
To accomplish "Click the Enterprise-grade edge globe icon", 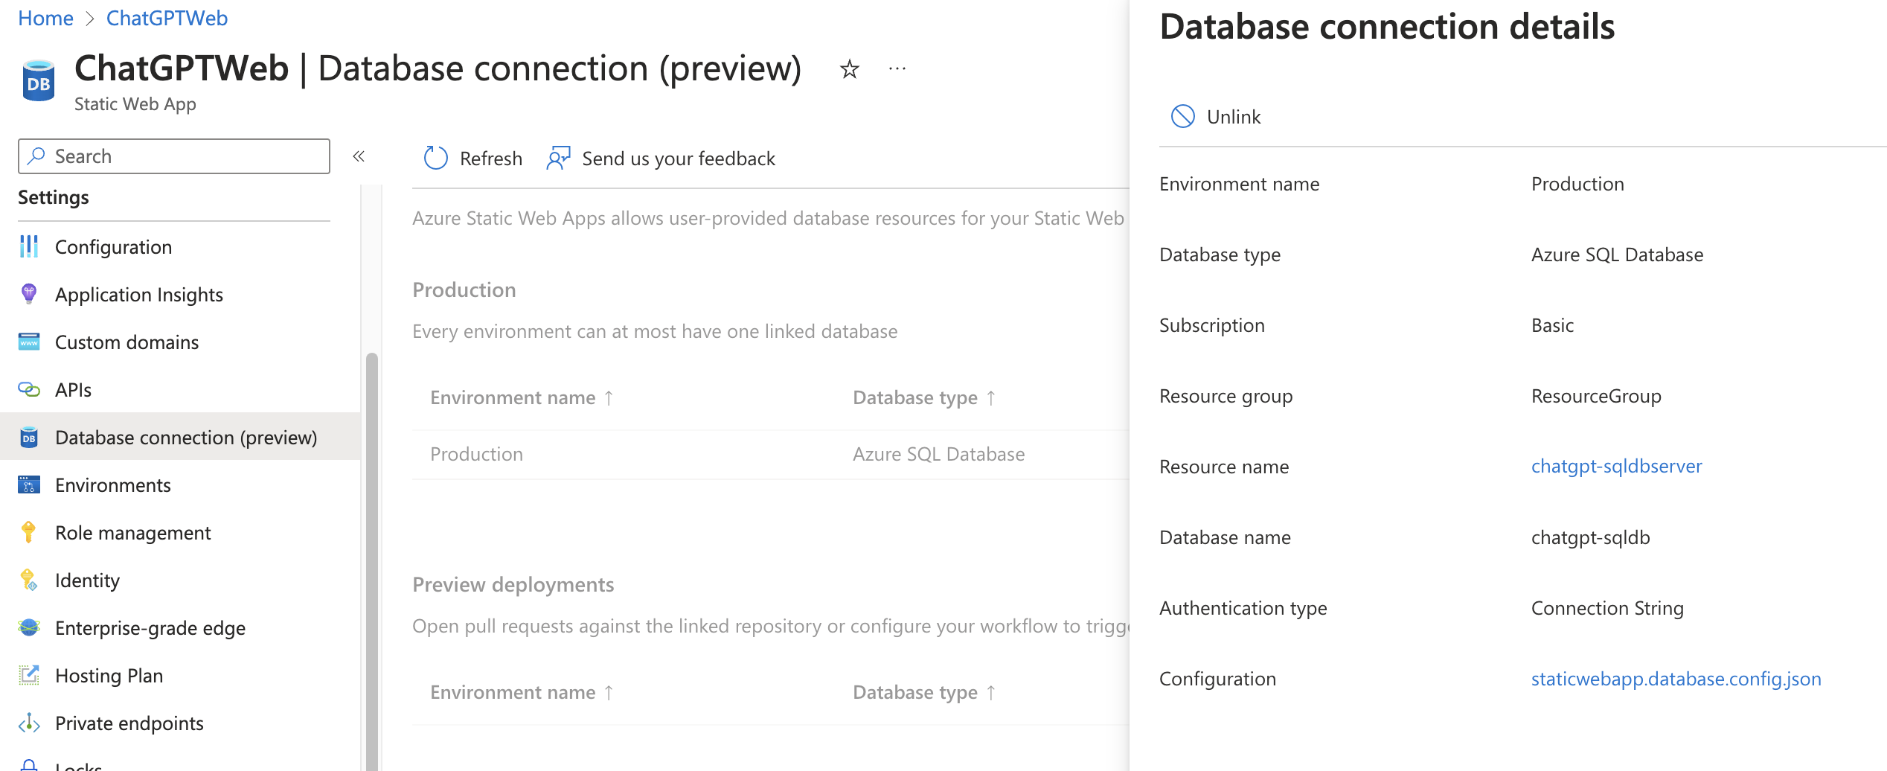I will [29, 628].
